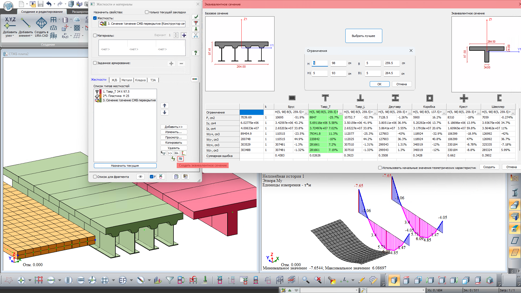Viewport: 521px width, 293px height.
Task: Toggle the eye visibility button
Action: click(140, 177)
